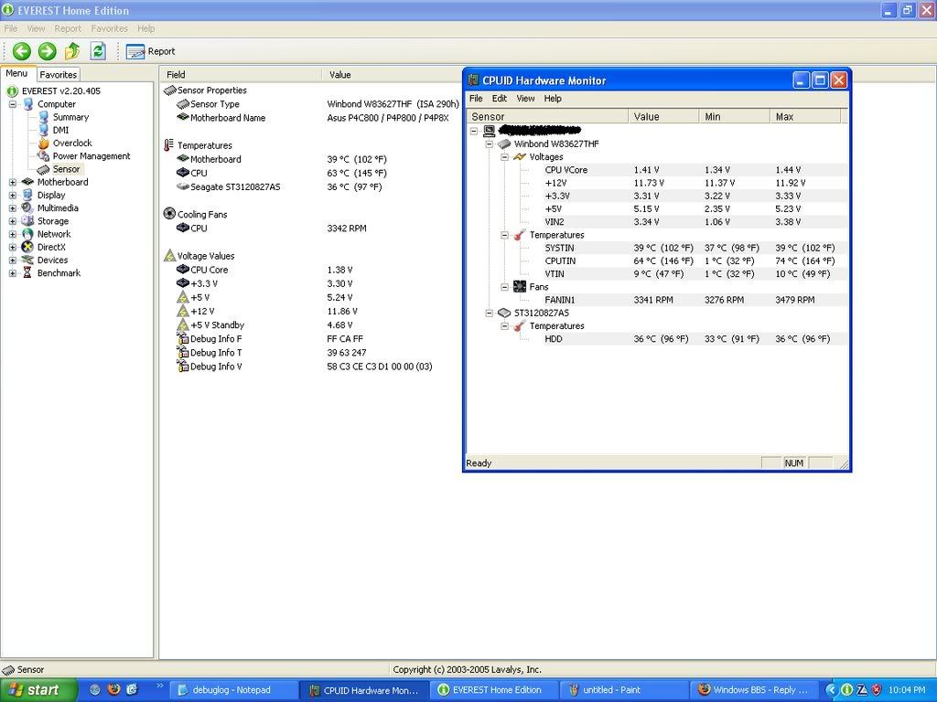Collapse the Fans node in Hardware Monitor

tap(504, 287)
